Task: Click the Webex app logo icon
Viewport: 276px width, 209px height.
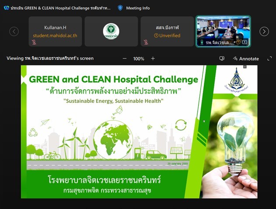Action: tap(6, 8)
